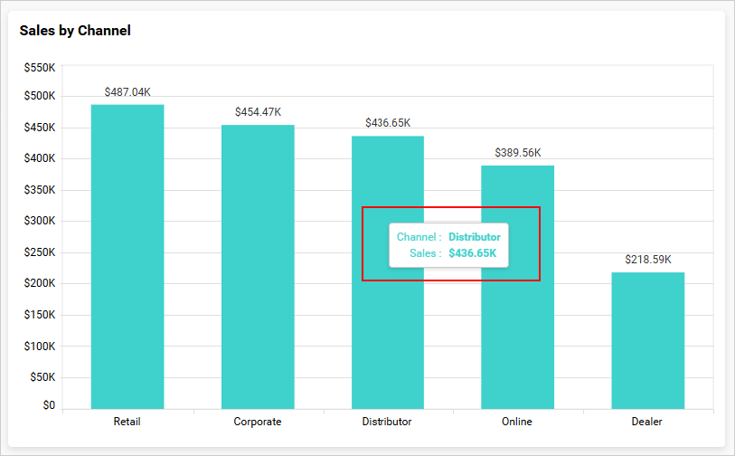Click the $550K y-axis label
Screen dimensions: 735x456
(40, 68)
